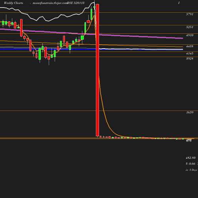Viewport: 198px width, 198px height.
Task: Click the 5791 price level label
Action: (190, 14)
